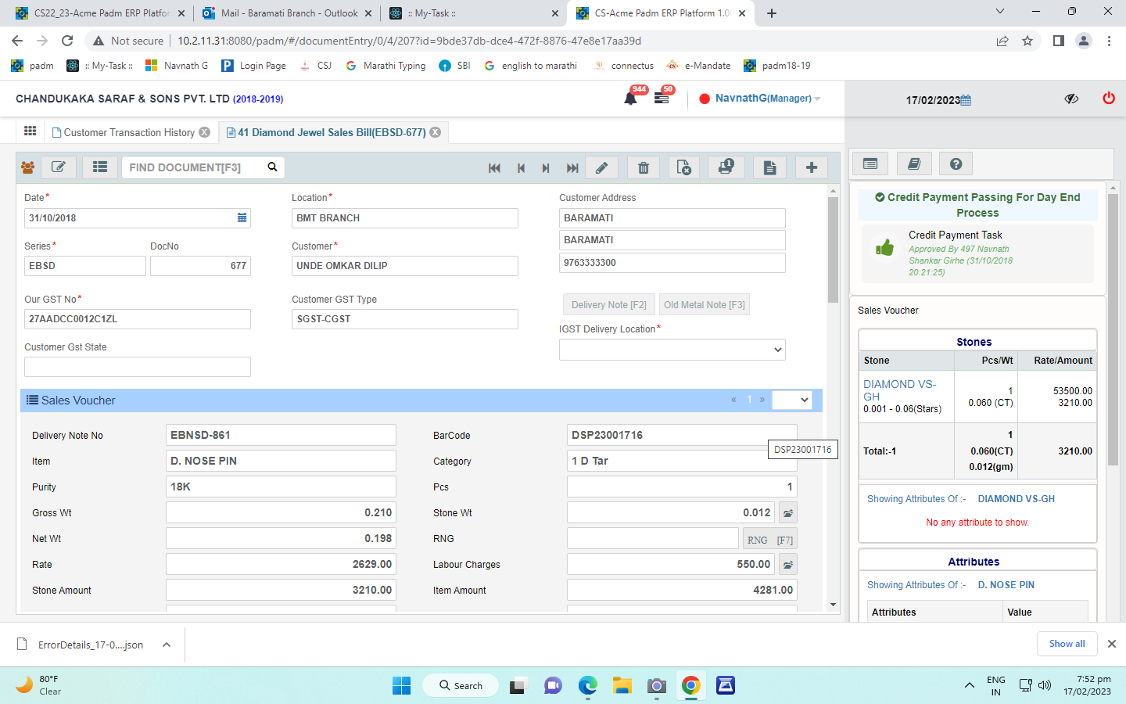Switch to Customer Transaction History tab
The image size is (1126, 704).
(129, 132)
